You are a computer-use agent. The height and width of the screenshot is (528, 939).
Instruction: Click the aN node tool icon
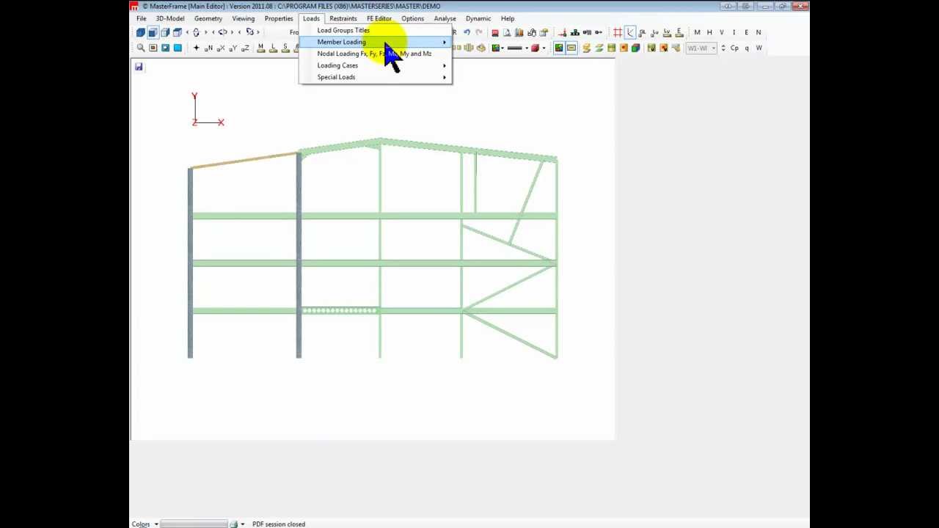208,48
